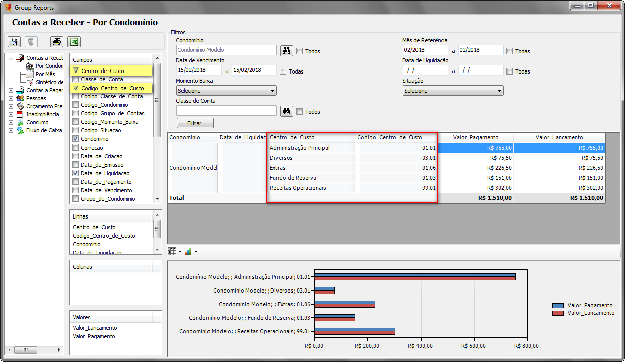
Task: Click the Por Condomínio tree icon
Action: tap(30, 66)
